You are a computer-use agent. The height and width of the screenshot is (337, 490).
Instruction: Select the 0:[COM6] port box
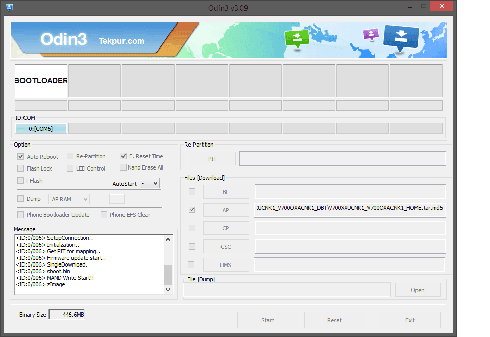coord(41,129)
